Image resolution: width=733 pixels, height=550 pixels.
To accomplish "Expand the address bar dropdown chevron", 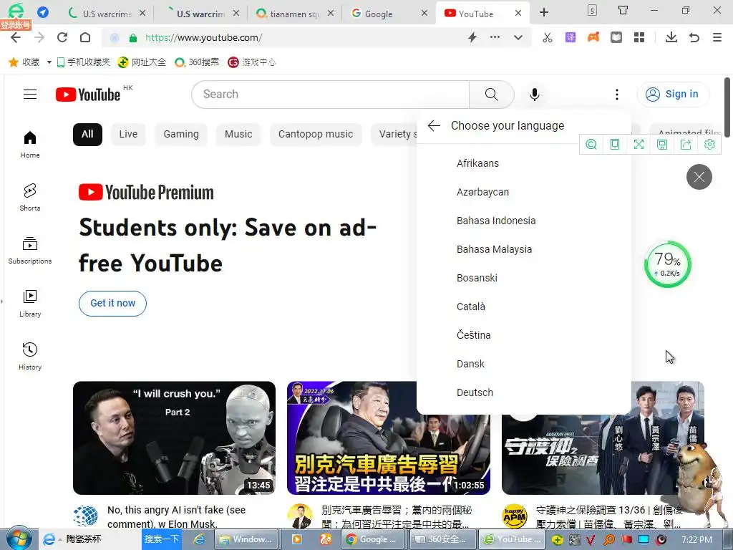I will click(518, 37).
